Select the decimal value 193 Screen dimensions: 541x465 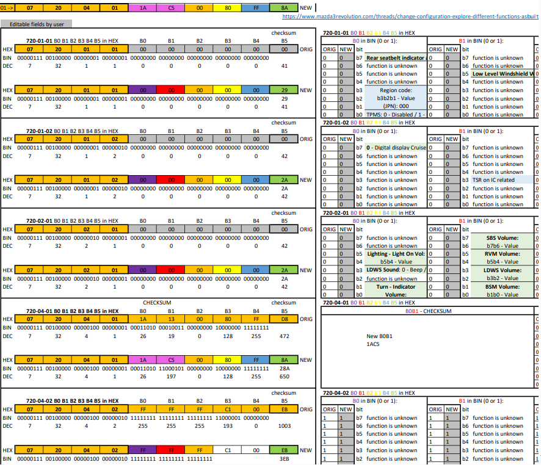[x=228, y=426]
